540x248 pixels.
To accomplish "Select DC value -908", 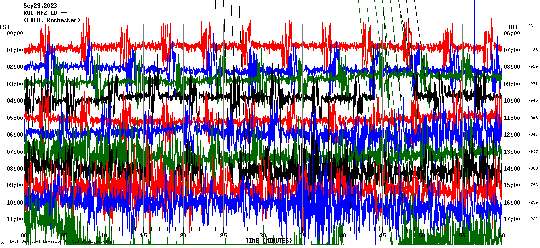I will pos(533,118).
